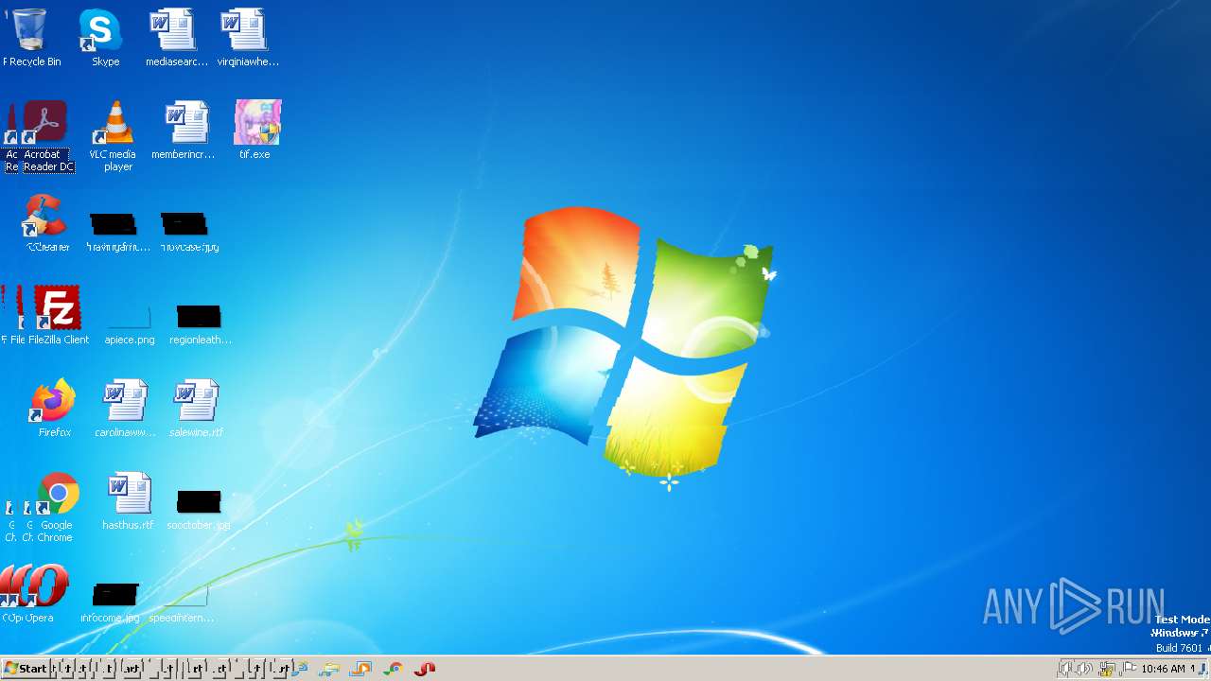Open the Action Center flag icon
1211x681 pixels.
(1129, 669)
